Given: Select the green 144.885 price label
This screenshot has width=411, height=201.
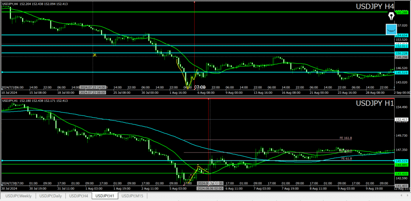Looking at the screenshot, I should click(402, 165).
